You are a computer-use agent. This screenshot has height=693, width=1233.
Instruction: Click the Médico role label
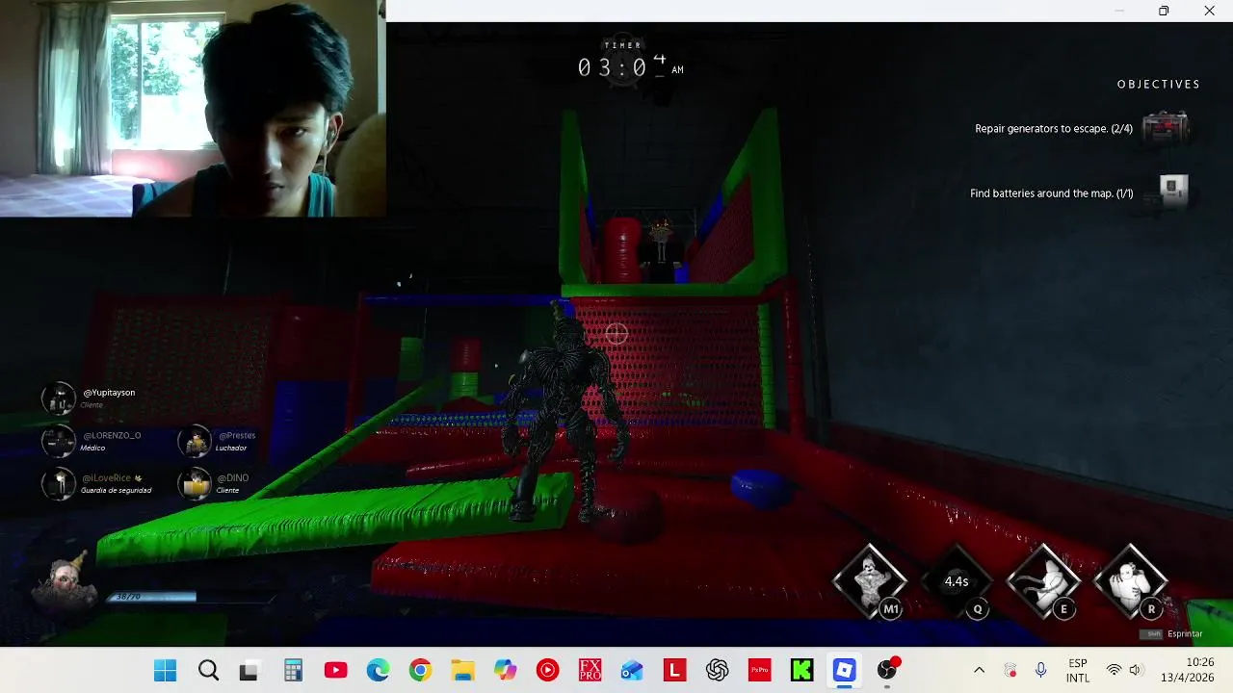pyautogui.click(x=93, y=449)
